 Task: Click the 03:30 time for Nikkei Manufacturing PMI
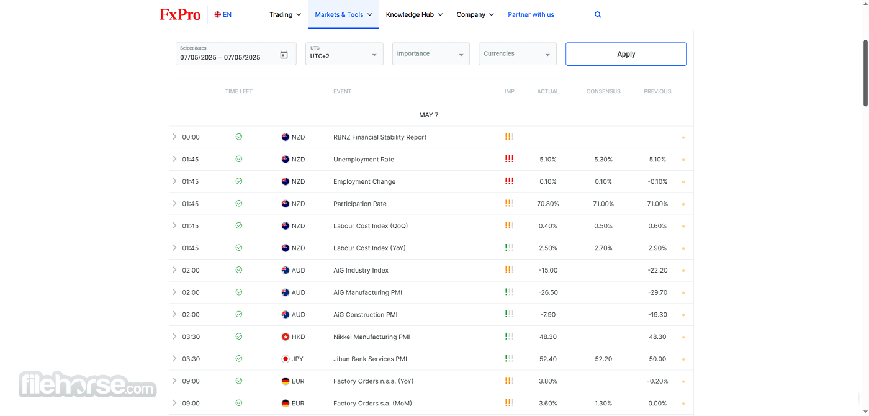click(x=191, y=337)
